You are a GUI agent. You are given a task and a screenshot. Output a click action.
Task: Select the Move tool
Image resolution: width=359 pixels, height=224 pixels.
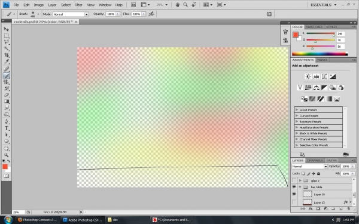point(6,29)
